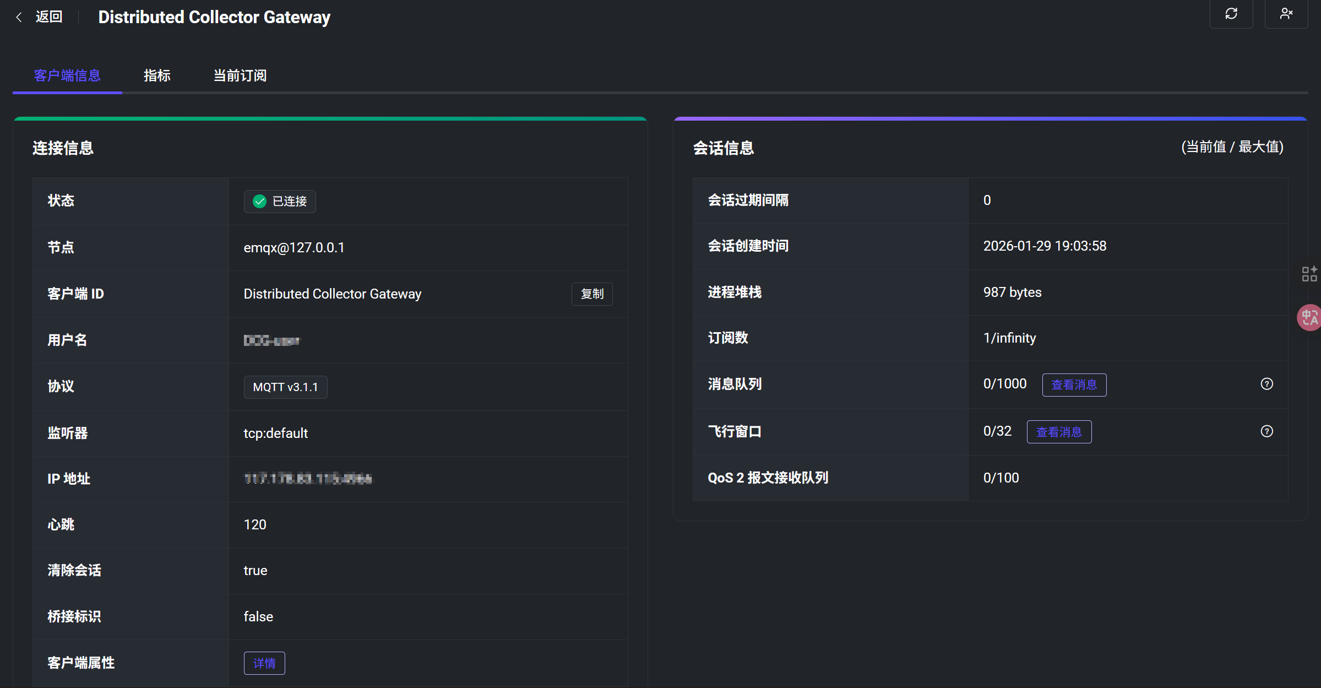The height and width of the screenshot is (688, 1321).
Task: Click the help icon beside 消息队列
Action: click(1266, 384)
